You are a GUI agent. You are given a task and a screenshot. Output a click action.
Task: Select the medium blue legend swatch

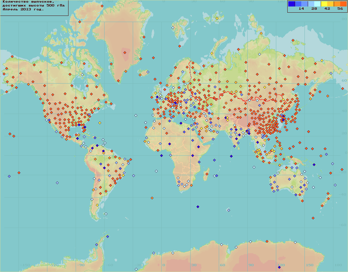click(x=298, y=4)
